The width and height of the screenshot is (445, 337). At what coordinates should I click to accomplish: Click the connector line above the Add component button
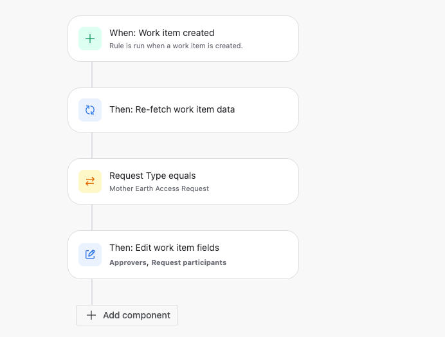point(92,292)
